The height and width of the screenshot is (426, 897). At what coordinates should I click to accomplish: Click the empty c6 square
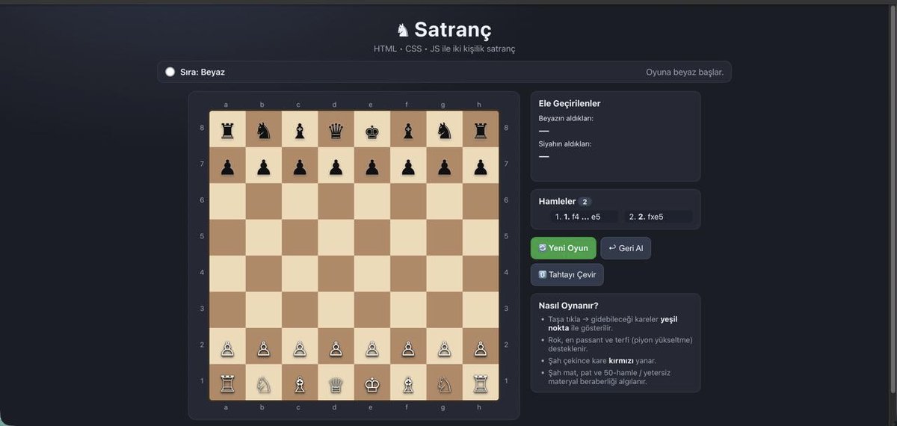300,202
